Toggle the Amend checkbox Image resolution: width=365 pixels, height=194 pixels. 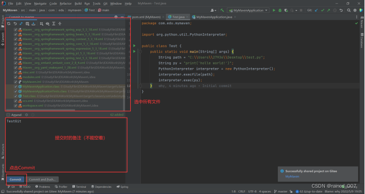tap(8, 115)
